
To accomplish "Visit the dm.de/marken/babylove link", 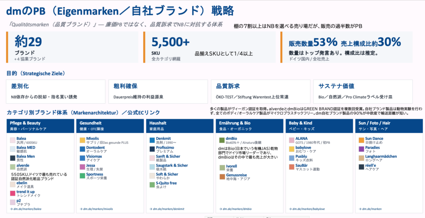I will (x=307, y=209).
